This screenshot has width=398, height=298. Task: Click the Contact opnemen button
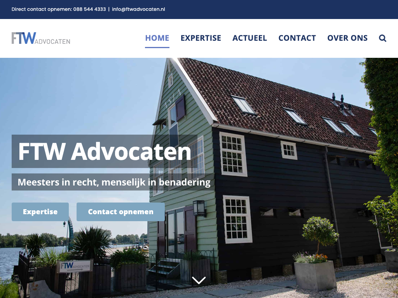coord(120,212)
